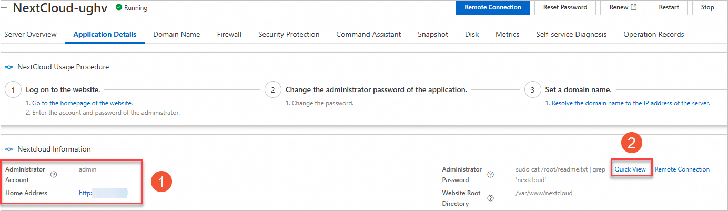Viewport: 728px width, 211px height.
Task: Click the Resolve the domain name link
Action: (630, 103)
